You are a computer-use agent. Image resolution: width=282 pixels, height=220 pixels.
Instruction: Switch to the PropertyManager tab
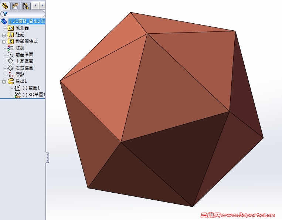(x=15, y=6)
